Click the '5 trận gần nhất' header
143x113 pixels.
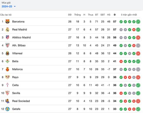coord(129,15)
